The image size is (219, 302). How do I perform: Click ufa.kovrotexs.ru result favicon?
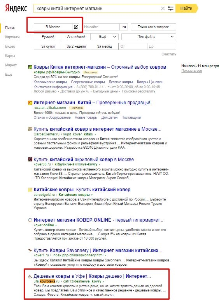click(x=30, y=276)
